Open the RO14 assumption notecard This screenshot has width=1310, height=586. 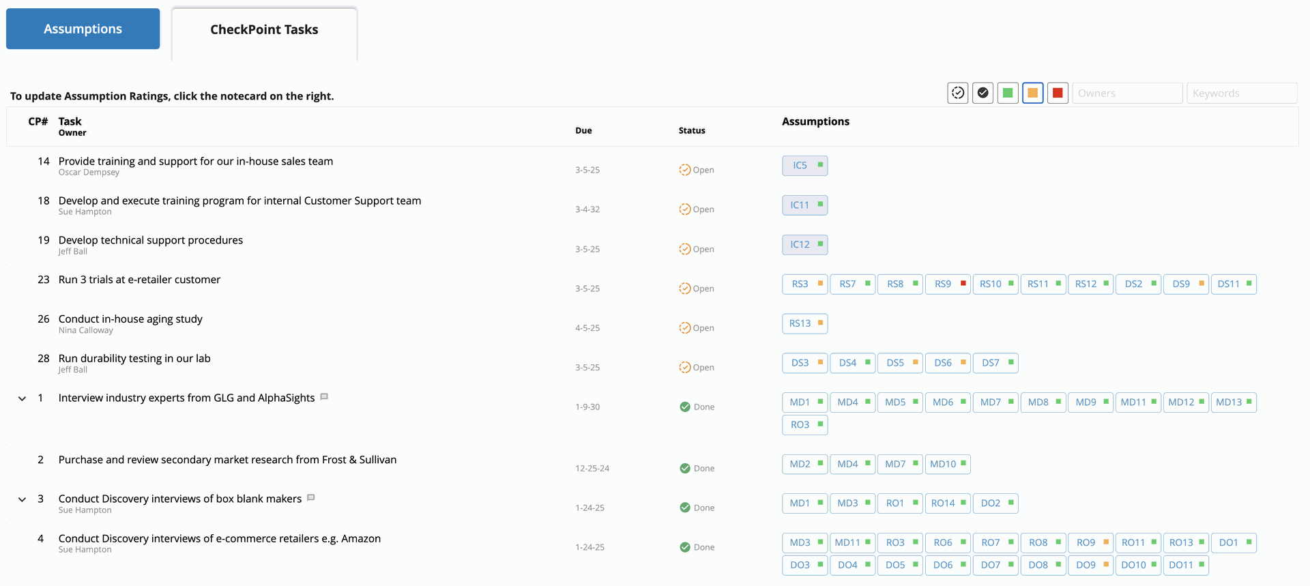click(948, 503)
